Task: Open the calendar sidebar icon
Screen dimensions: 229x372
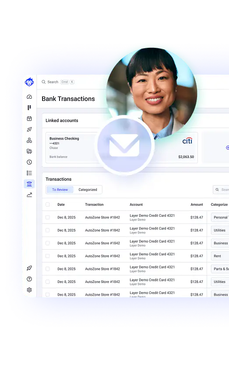Action: pos(29,118)
